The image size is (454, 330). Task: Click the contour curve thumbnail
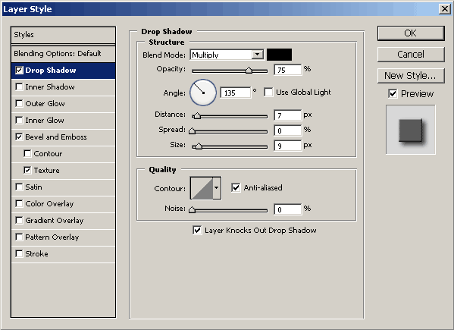(202, 188)
